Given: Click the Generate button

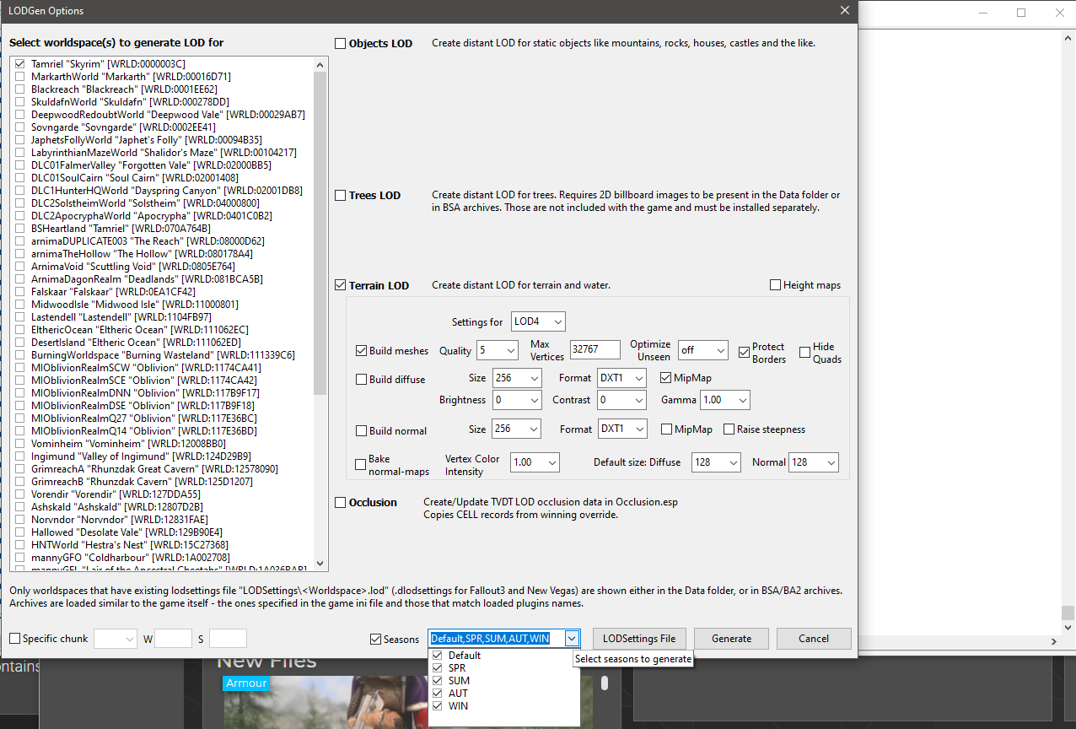Looking at the screenshot, I should point(731,639).
